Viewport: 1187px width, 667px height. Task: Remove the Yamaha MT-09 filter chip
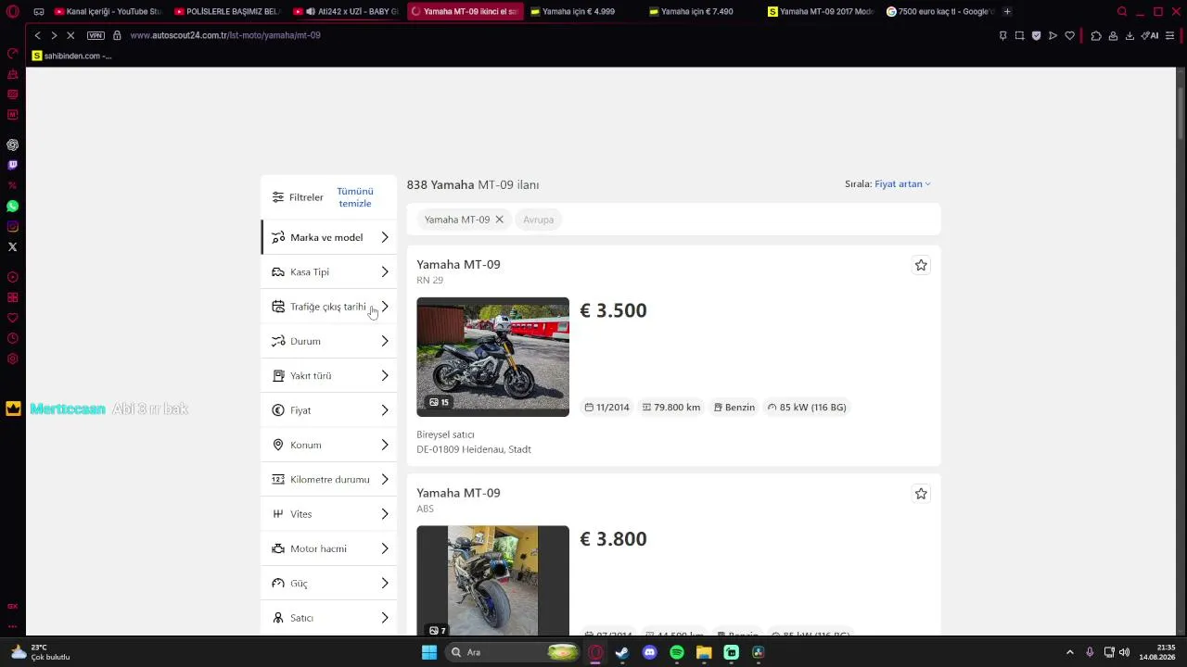click(x=499, y=220)
